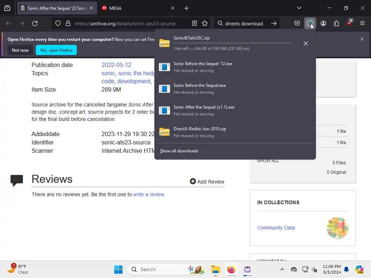Select Sonic After the Sequel (v1.1).exe entry
The image size is (371, 278).
tap(235, 110)
